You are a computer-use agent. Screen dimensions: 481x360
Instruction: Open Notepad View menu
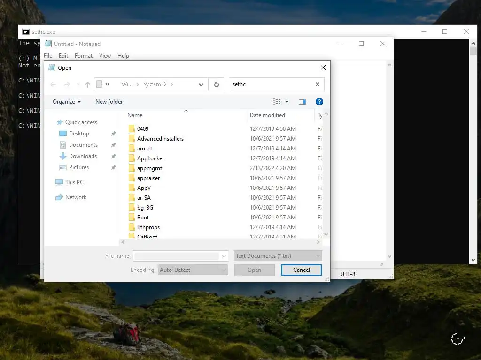(105, 56)
